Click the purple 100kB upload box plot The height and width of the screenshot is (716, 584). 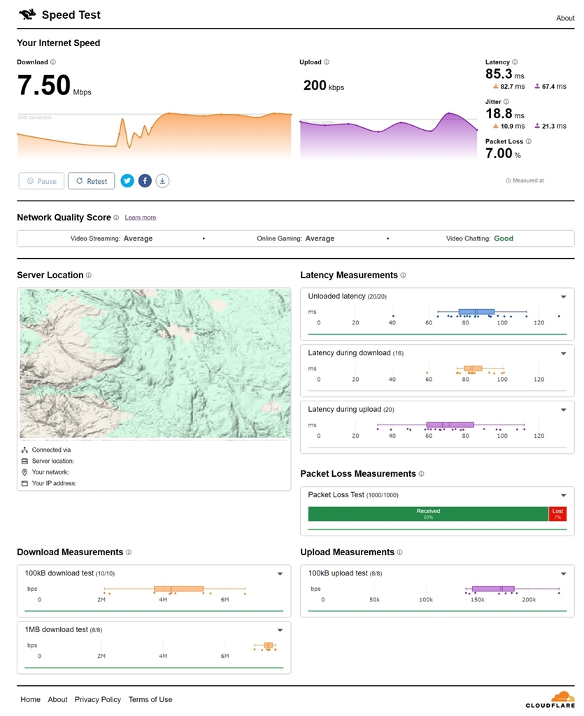point(493,589)
